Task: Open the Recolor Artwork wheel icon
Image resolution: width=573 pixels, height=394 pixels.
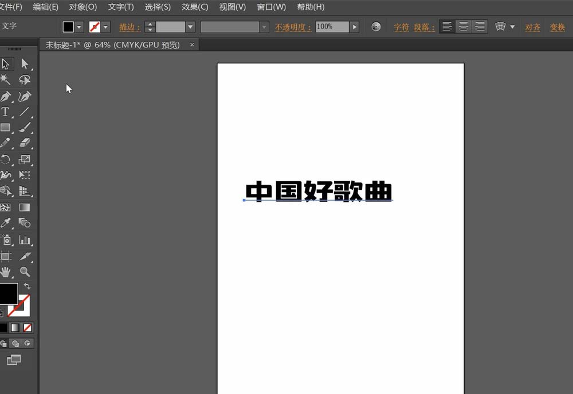Action: 376,27
